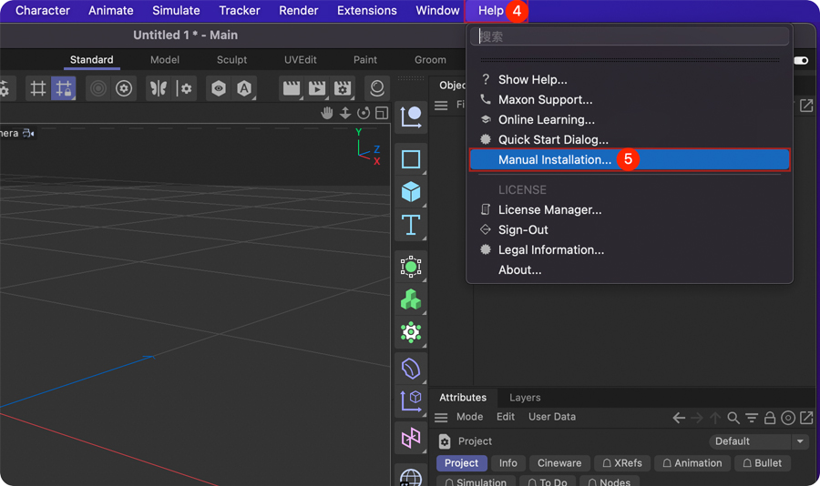Click the green subdivision generator icon
820x486 pixels.
click(411, 267)
